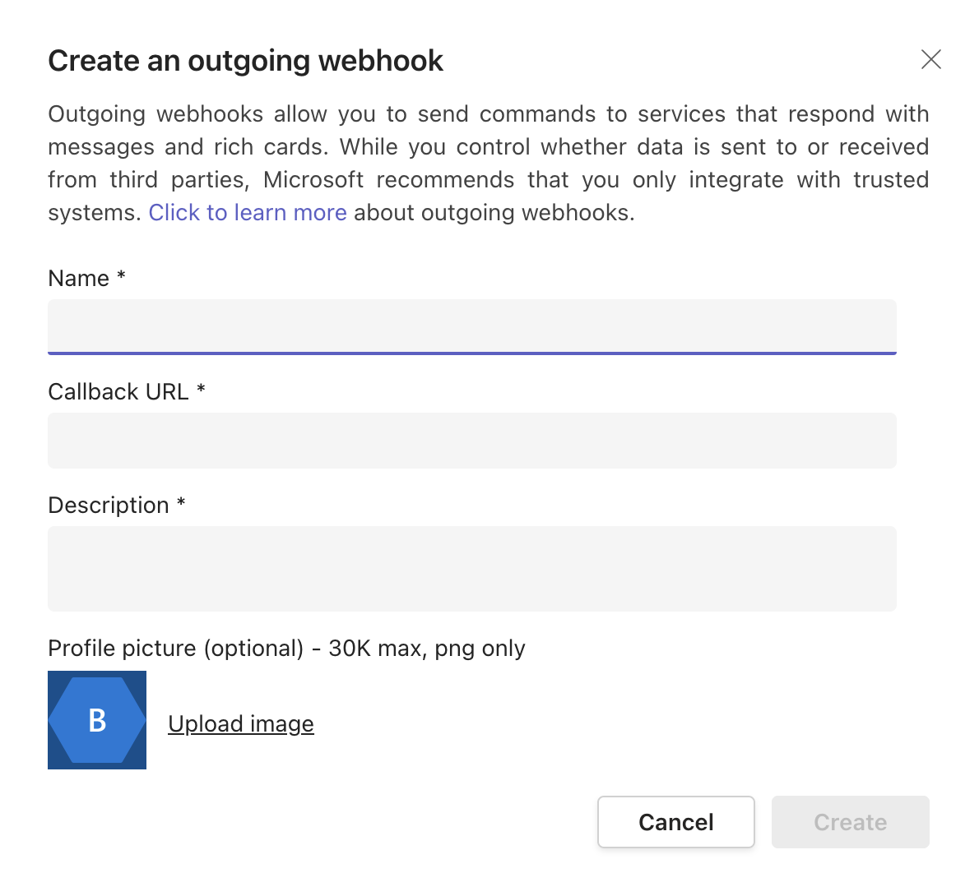
Task: Click into the Callback URL field
Action: (472, 441)
